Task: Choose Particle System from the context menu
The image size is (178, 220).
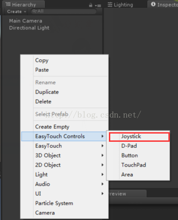Action: pyautogui.click(x=65, y=203)
